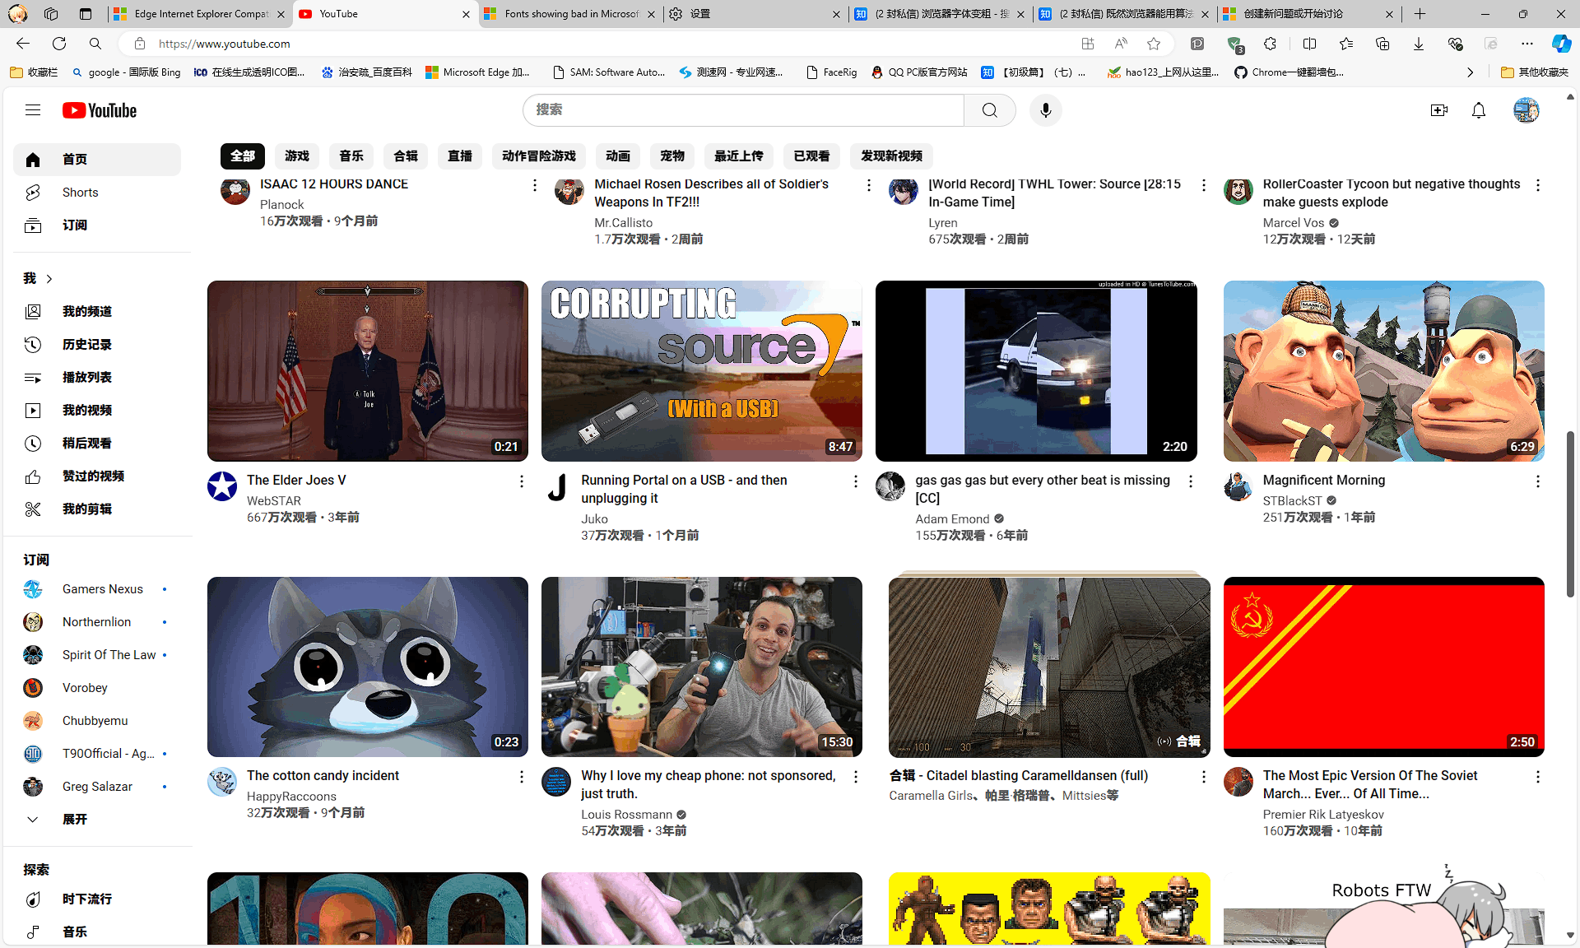This screenshot has height=948, width=1580.
Task: Open the YouTube hamburger guide menu
Action: (x=33, y=110)
